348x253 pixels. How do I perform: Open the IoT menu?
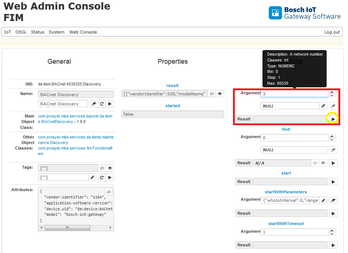8,32
